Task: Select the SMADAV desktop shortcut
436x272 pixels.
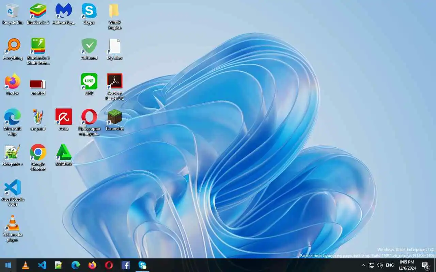Action: point(63,155)
